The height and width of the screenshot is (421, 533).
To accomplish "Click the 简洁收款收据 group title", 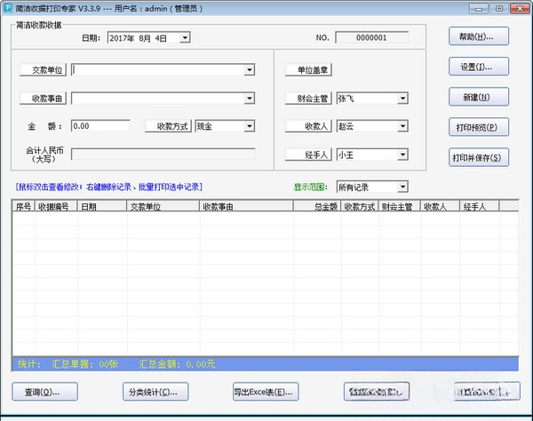I will point(39,25).
